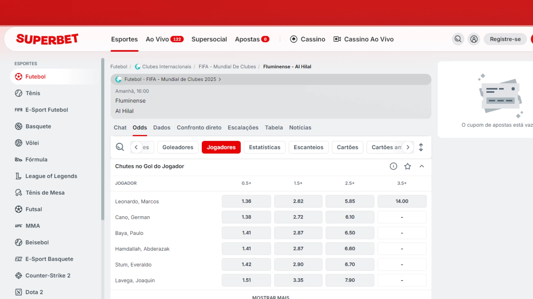Screen dimensions: 533x299
Task: Open Apostas in the header
Action: (x=252, y=39)
